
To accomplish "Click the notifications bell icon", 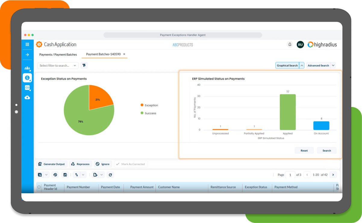I will (x=290, y=44).
